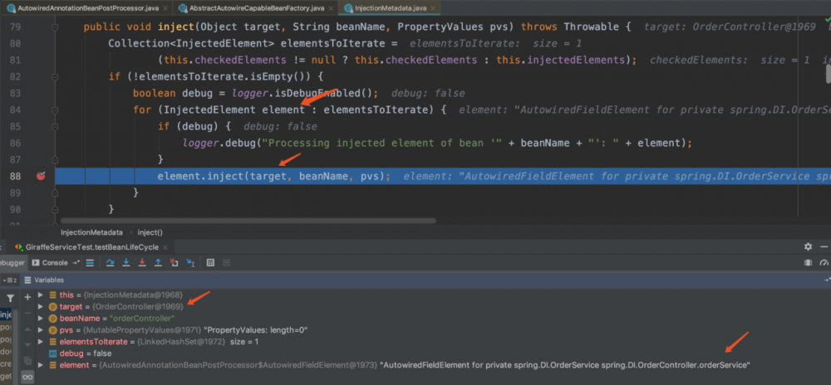The image size is (831, 385).
Task: Open the debug panel settings gear
Action: coord(808,247)
